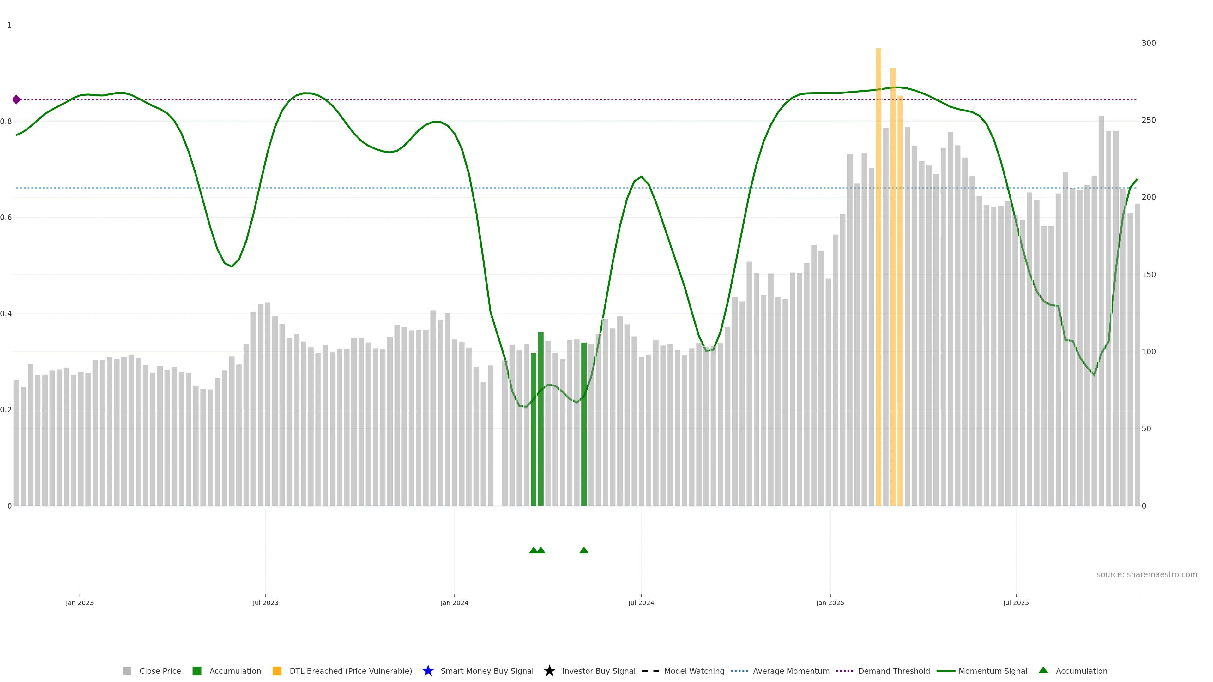Click the rightmost green accumulation triangle marker
This screenshot has width=1213, height=682.
pos(584,550)
